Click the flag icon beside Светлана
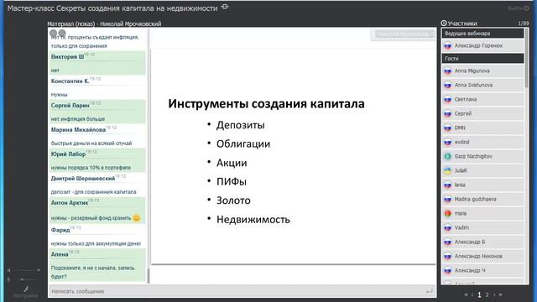The height and width of the screenshot is (302, 537). tap(447, 99)
